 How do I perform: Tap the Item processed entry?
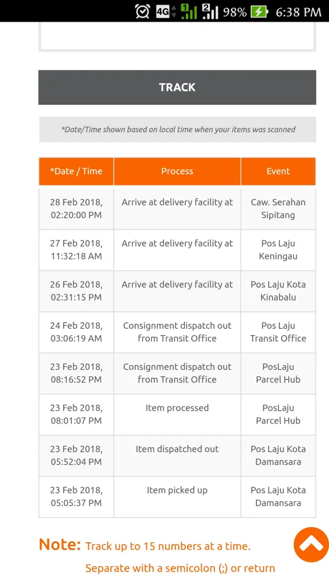(x=177, y=408)
